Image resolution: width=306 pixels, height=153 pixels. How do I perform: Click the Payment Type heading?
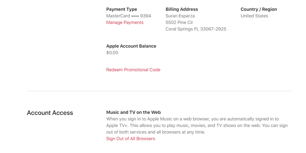122,9
